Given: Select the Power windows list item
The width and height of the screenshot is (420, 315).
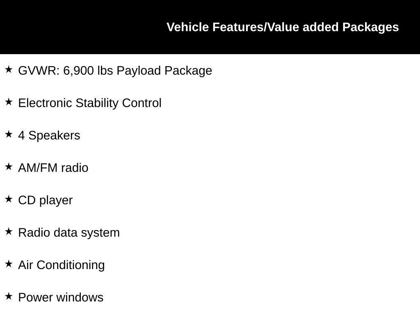Looking at the screenshot, I should click(61, 297).
